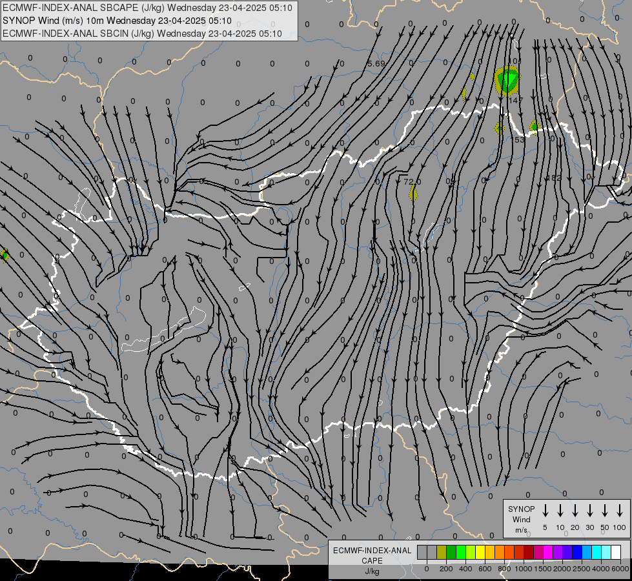Screen dimensions: 632x581
Task: Choose the white CAPE legend swatch
Action: click(x=616, y=552)
